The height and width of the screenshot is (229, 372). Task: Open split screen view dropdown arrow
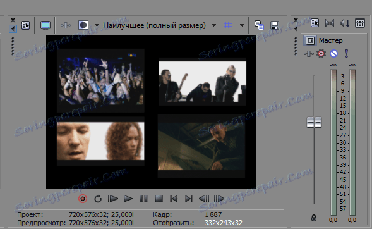(97, 25)
